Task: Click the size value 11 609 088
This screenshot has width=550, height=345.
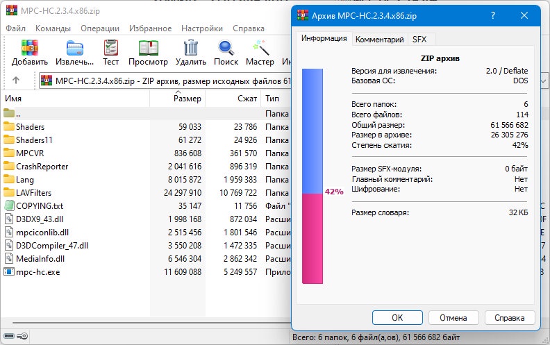Action: (183, 272)
